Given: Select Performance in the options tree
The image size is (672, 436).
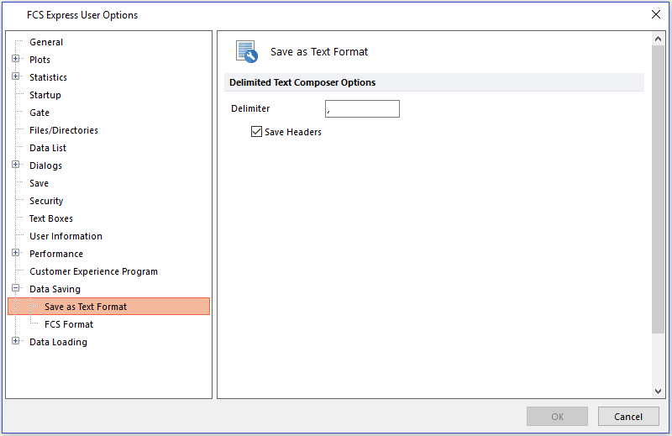Looking at the screenshot, I should pos(56,254).
